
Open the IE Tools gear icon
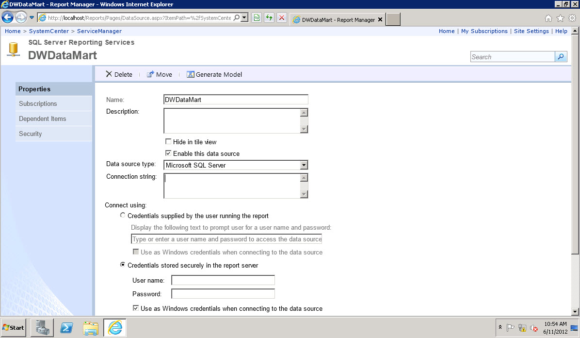(572, 18)
